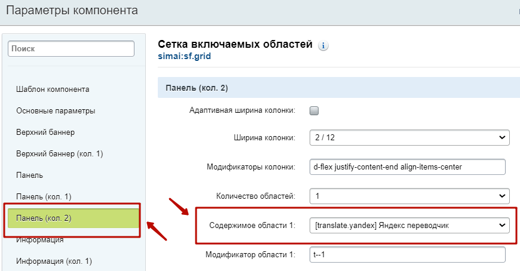Switch to Панель (кол. 1) in sidebar
The height and width of the screenshot is (271, 520).
click(x=44, y=196)
